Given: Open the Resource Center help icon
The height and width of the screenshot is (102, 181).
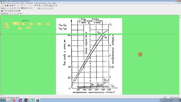Looking at the screenshot, I should [56, 5].
